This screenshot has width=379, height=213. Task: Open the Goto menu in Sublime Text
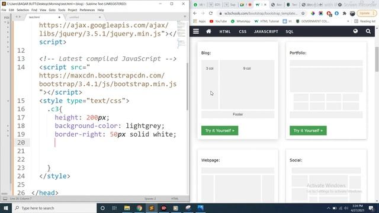tap(52, 10)
